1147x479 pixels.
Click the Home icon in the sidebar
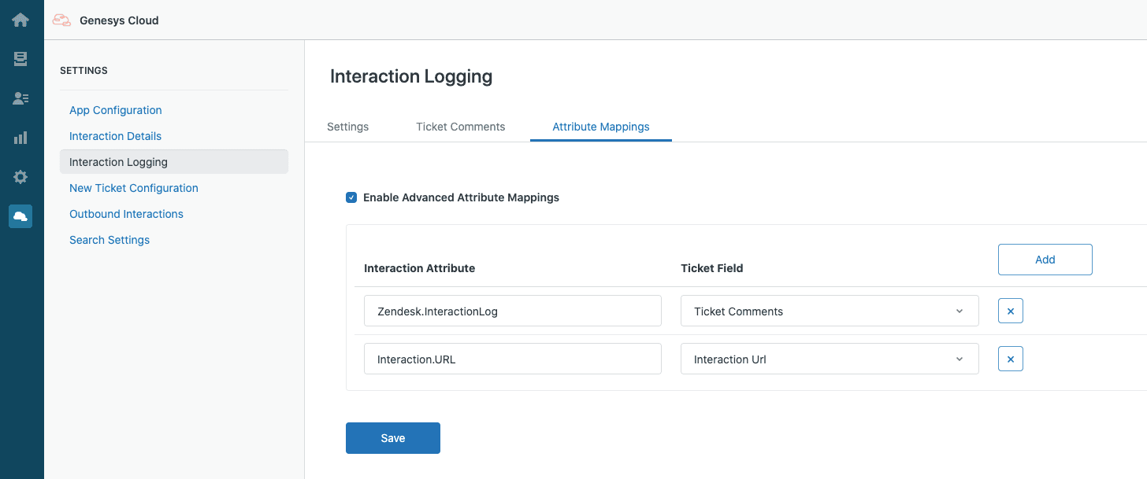click(20, 20)
